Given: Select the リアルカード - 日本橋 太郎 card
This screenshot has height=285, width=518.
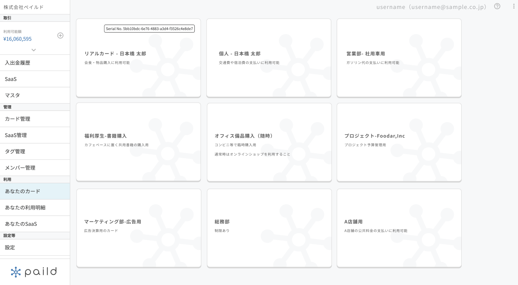Looking at the screenshot, I should (x=138, y=58).
